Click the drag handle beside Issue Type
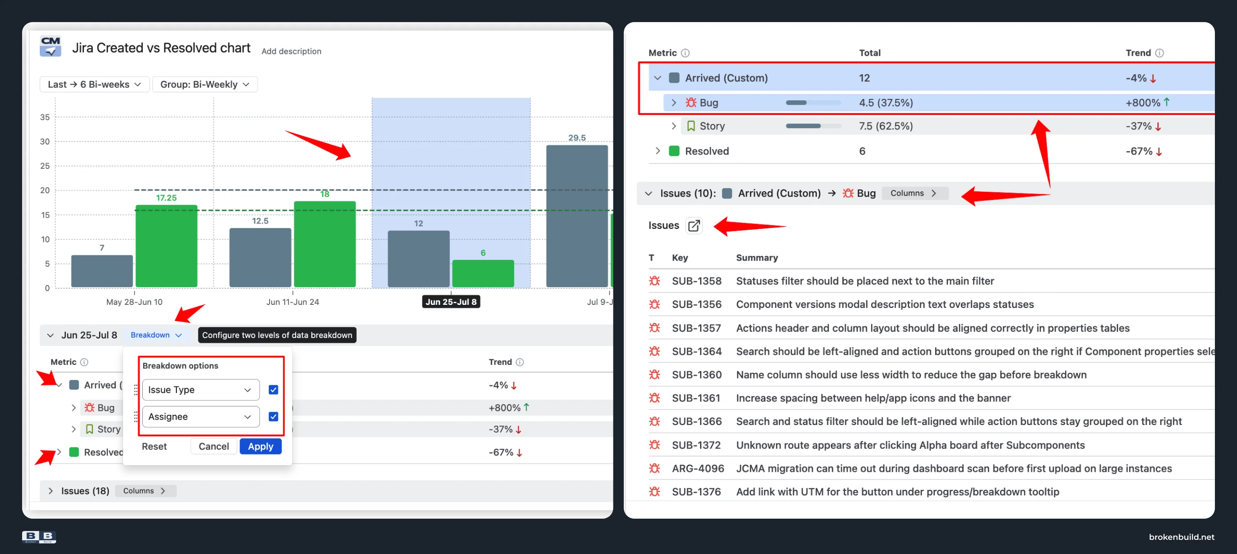Screen dimensions: 1237x554 pos(136,389)
